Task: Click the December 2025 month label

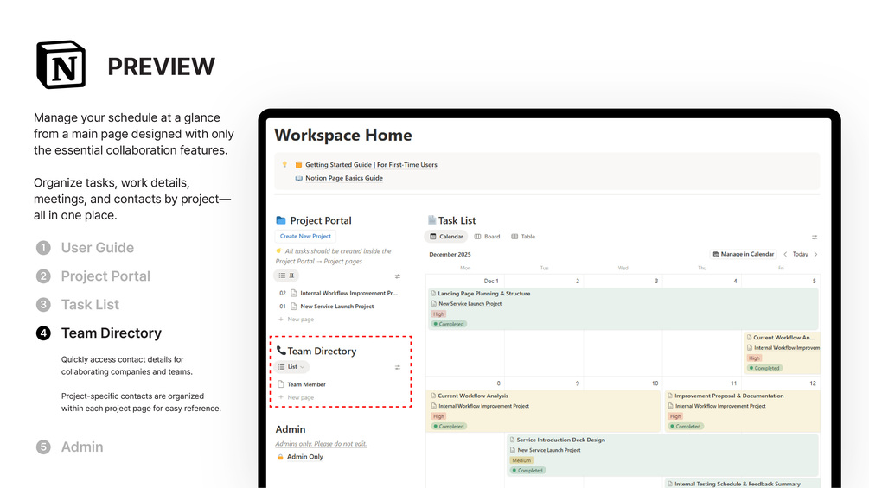Action: 450,255
